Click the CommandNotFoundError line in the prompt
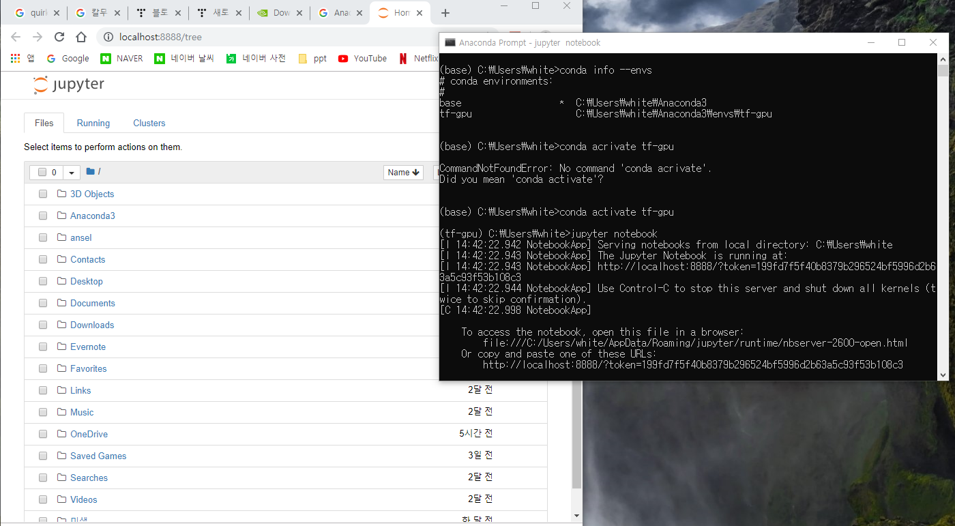This screenshot has height=526, width=955. click(576, 168)
